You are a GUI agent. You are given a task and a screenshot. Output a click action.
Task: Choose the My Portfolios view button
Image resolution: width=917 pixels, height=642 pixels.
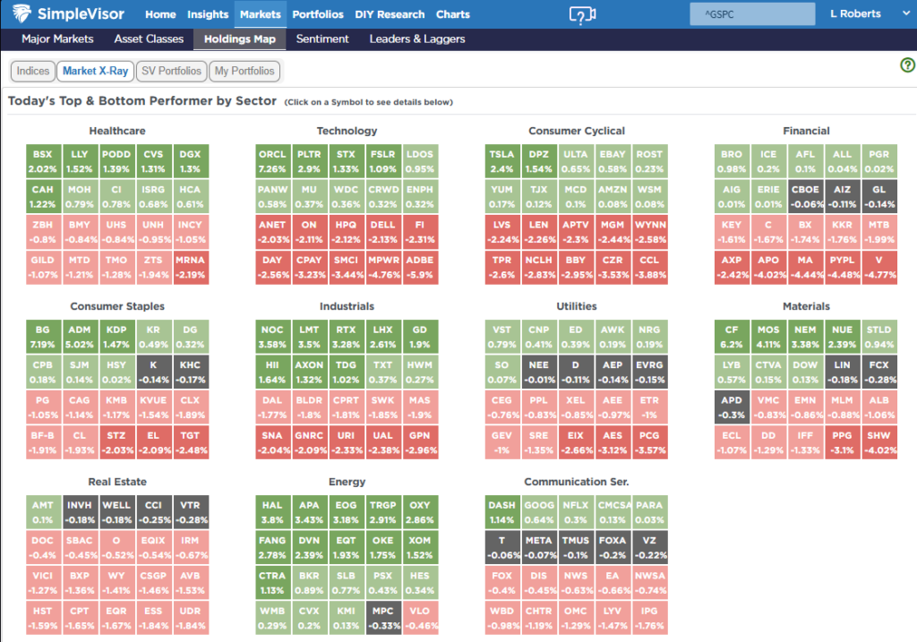tap(244, 71)
